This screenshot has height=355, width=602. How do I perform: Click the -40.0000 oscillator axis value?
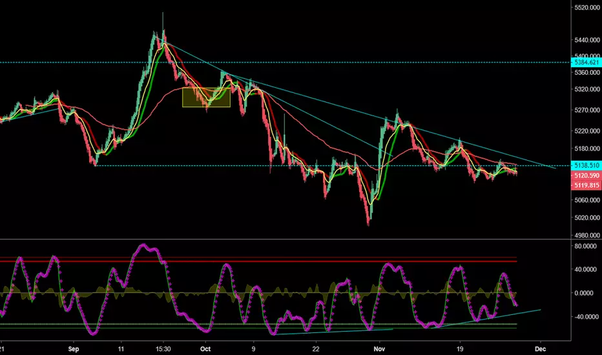(x=585, y=317)
